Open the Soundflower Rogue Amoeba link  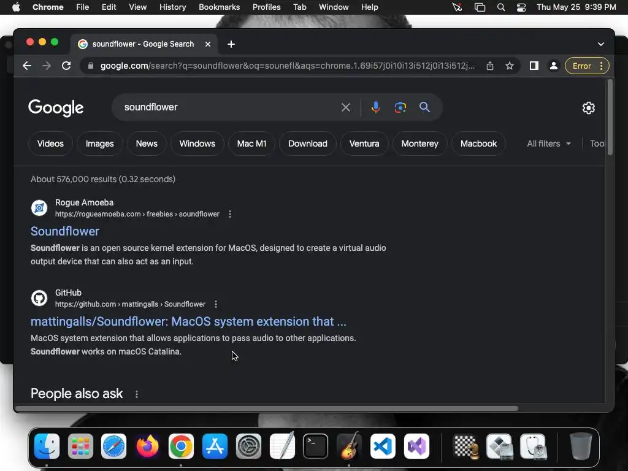(65, 231)
